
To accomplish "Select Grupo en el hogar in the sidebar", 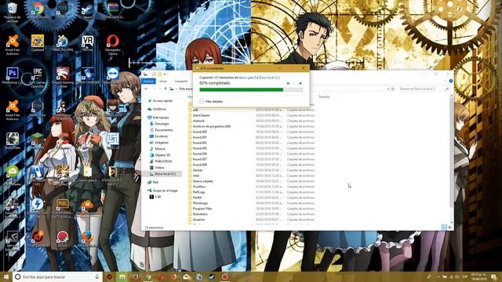I will coord(166,190).
